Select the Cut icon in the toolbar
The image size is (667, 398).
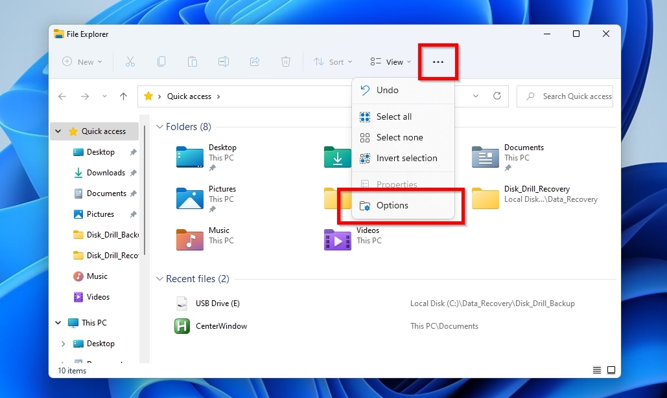130,61
